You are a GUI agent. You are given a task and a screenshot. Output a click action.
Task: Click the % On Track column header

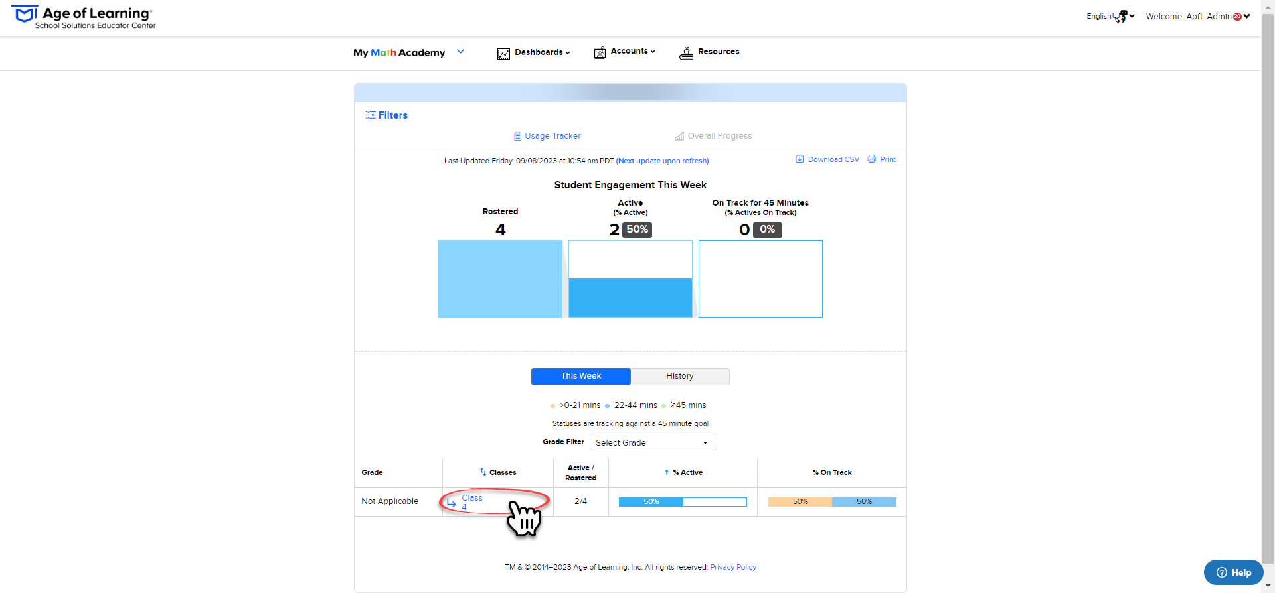tap(832, 472)
